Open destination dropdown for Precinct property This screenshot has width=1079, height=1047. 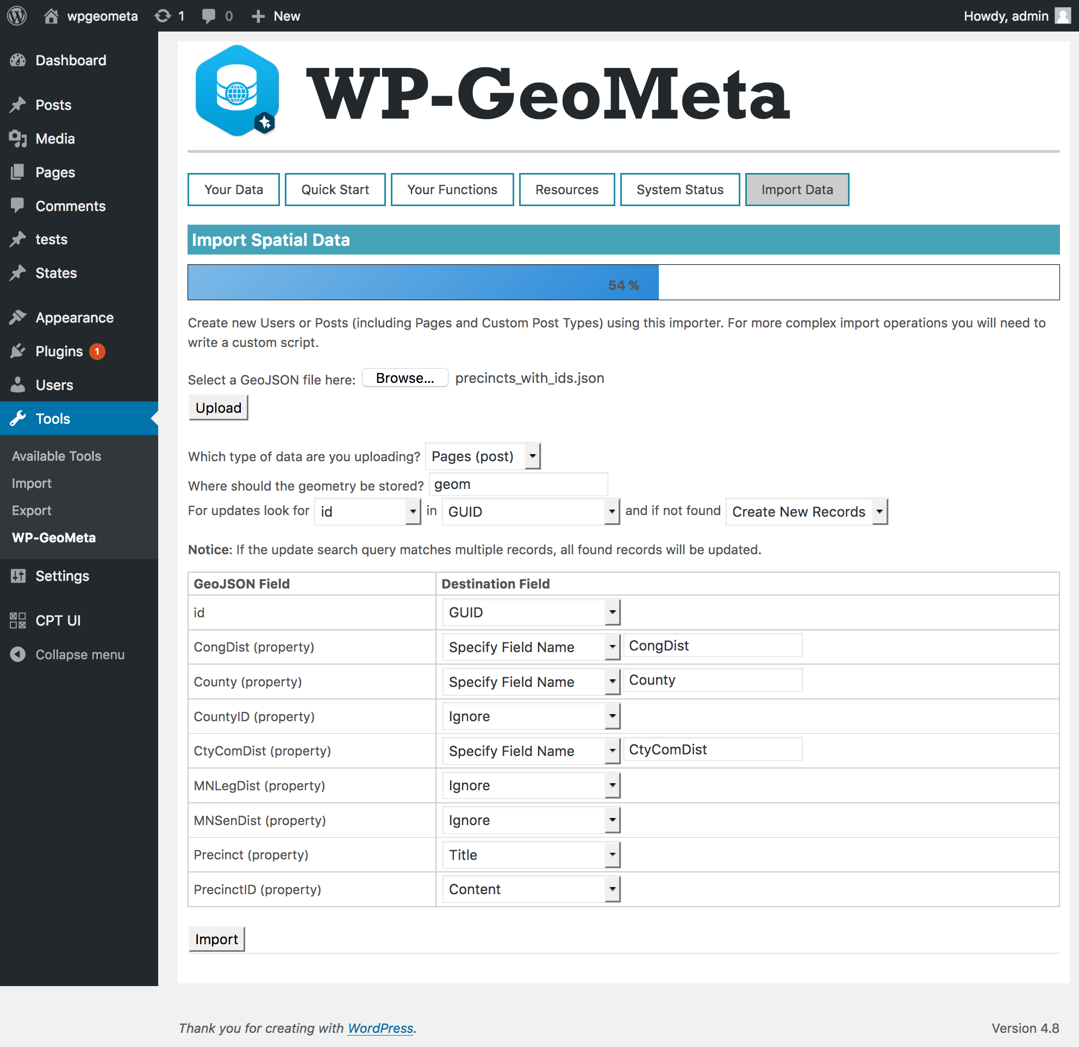pos(531,855)
